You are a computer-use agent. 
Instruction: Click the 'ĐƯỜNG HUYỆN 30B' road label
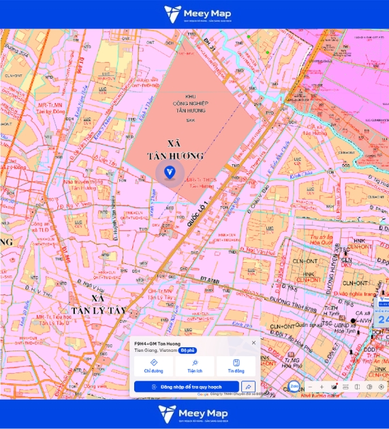click(x=333, y=269)
